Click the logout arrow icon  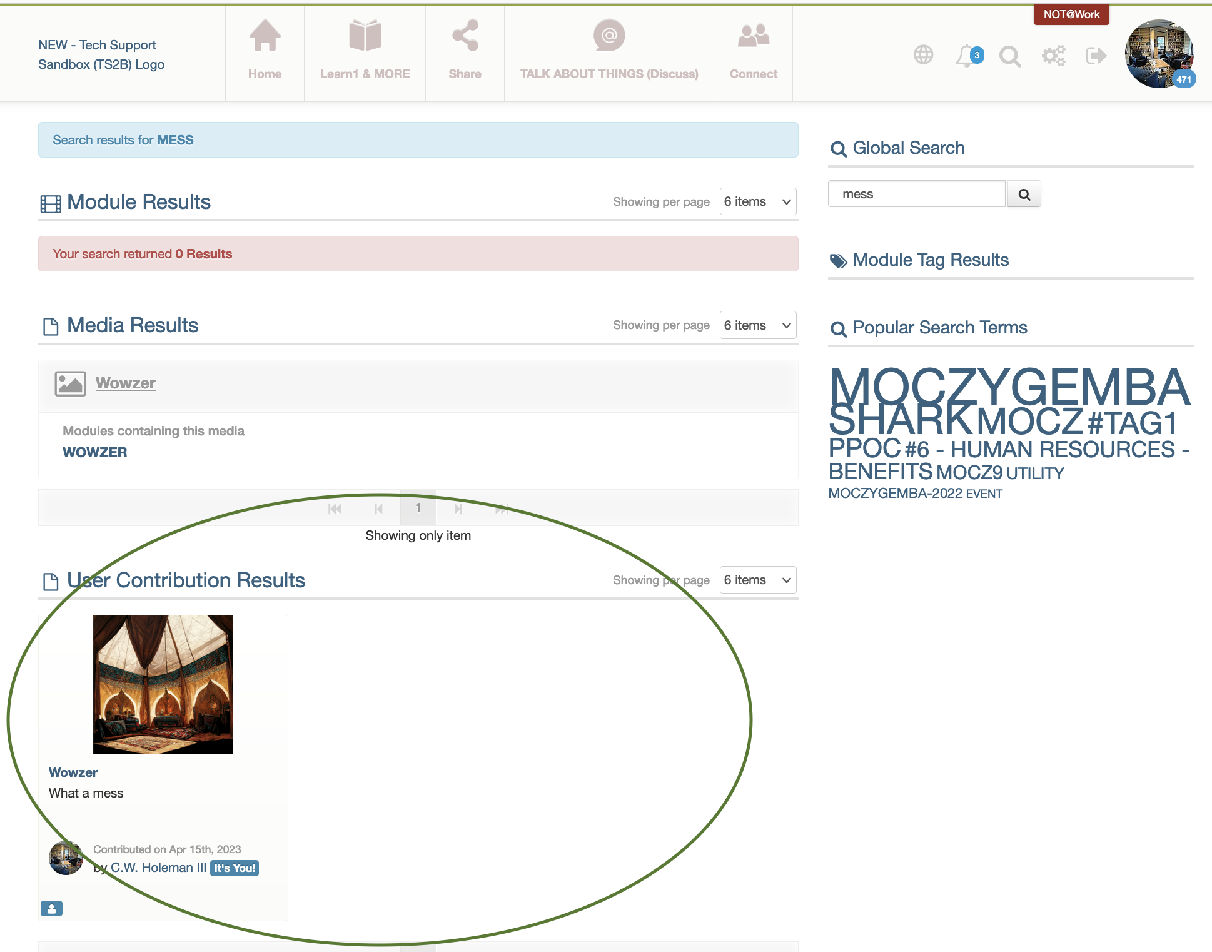[x=1096, y=56]
